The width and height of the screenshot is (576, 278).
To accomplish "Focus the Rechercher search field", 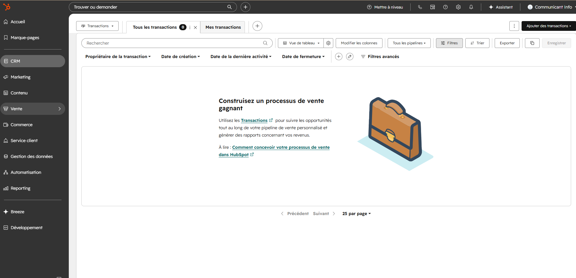I will click(177, 43).
